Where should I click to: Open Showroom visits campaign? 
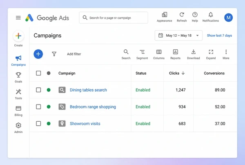[85, 123]
